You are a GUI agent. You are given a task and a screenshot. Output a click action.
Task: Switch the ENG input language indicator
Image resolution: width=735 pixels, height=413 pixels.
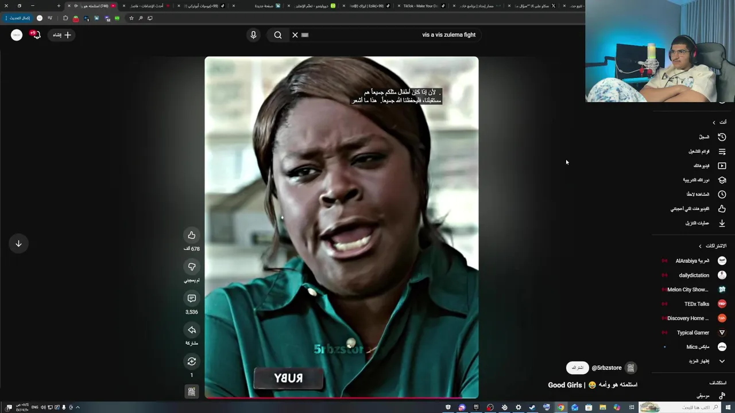coord(34,407)
